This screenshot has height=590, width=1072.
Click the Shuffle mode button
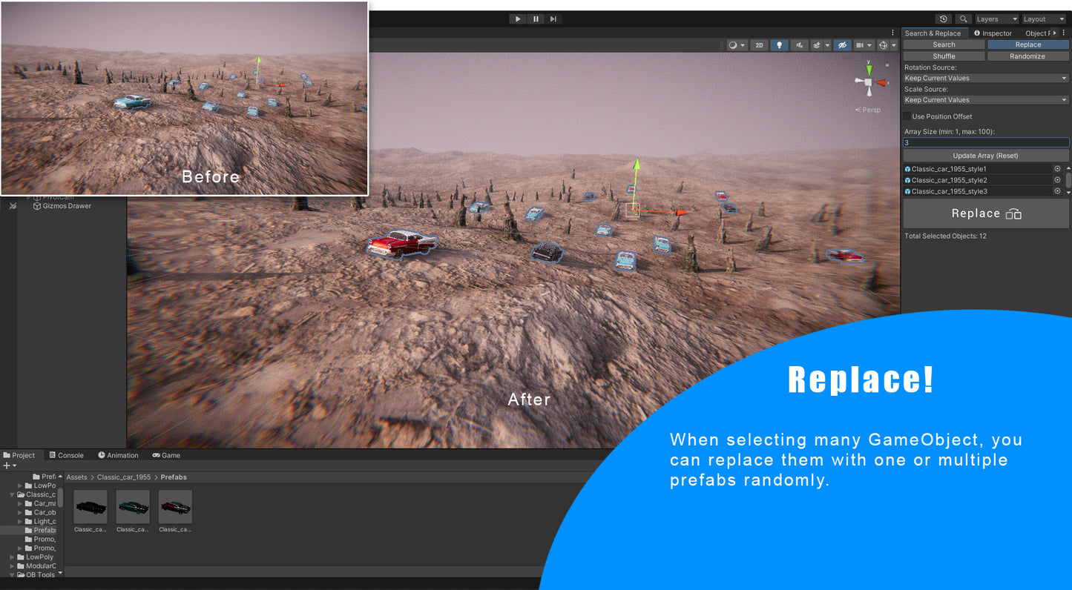(x=944, y=56)
